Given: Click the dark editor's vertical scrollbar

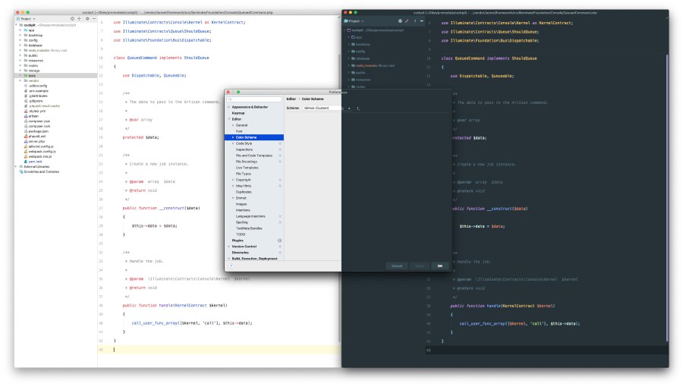Looking at the screenshot, I should pyautogui.click(x=667, y=198).
